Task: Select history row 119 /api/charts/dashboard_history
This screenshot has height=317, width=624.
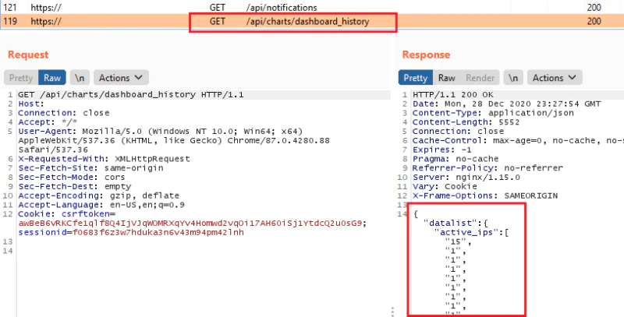Action: pyautogui.click(x=312, y=21)
